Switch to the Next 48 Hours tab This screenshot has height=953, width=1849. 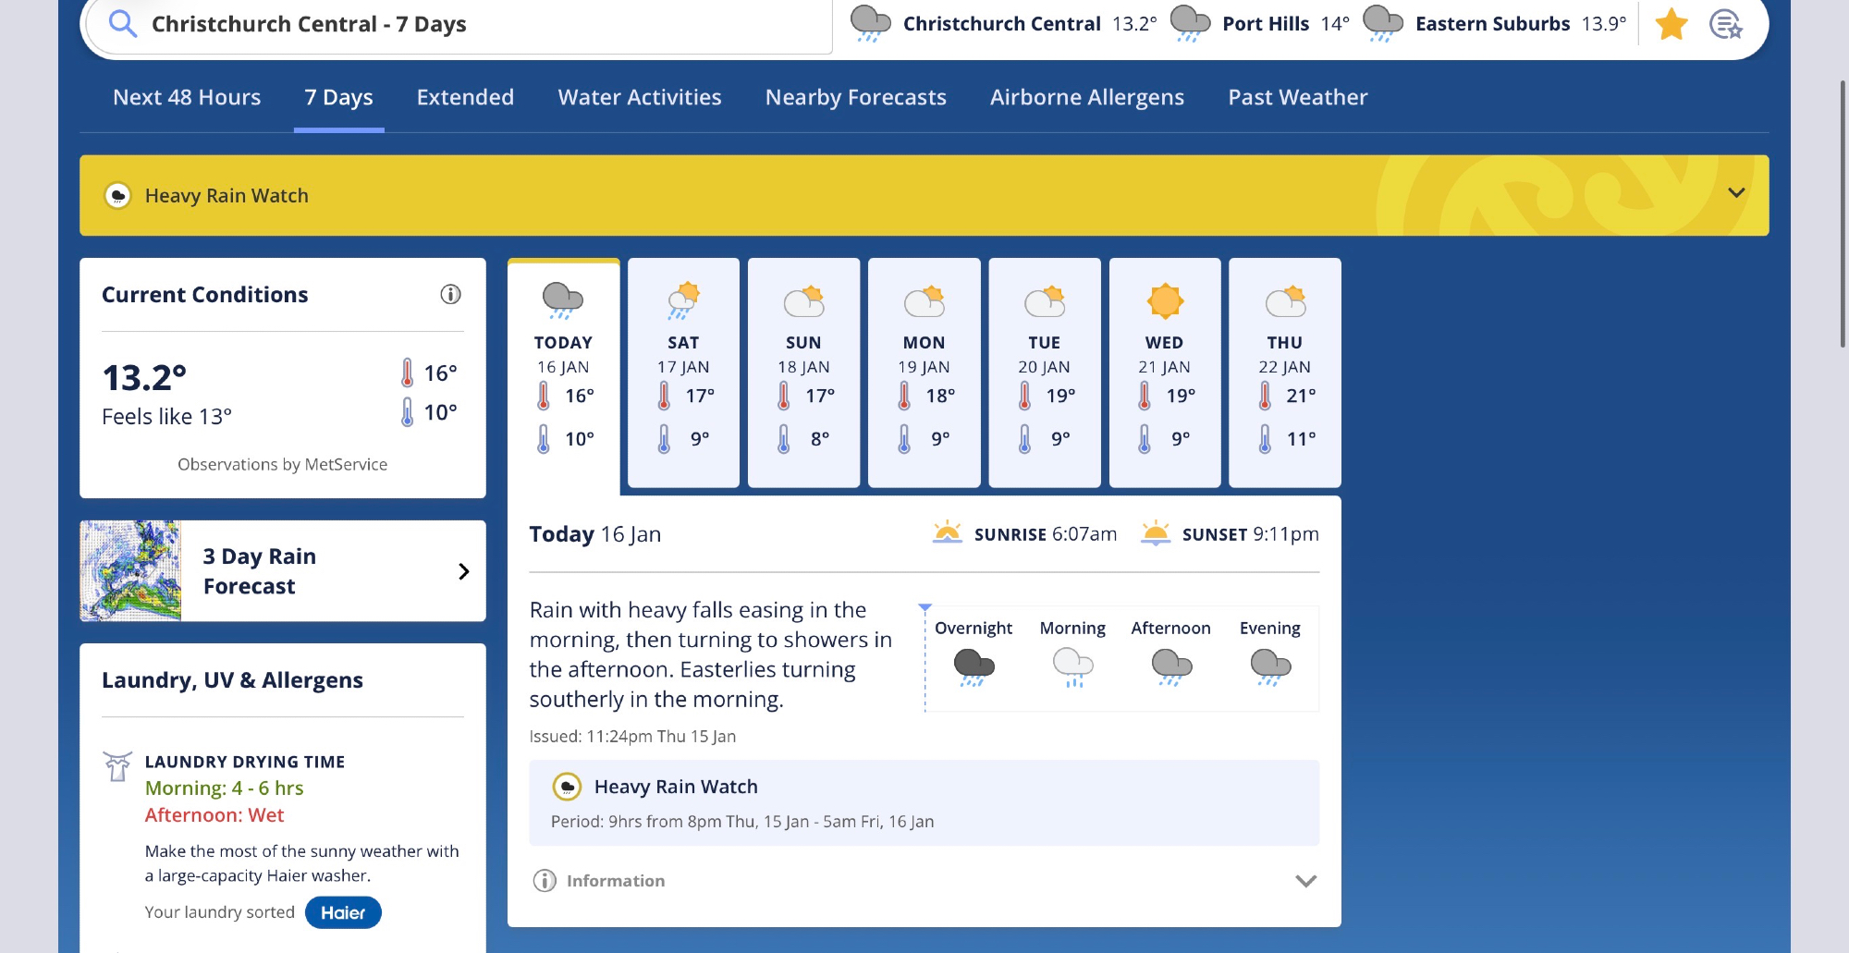(x=187, y=97)
